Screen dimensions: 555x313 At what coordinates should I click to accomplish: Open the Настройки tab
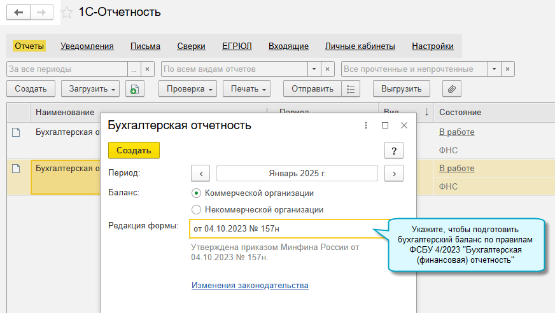point(433,46)
